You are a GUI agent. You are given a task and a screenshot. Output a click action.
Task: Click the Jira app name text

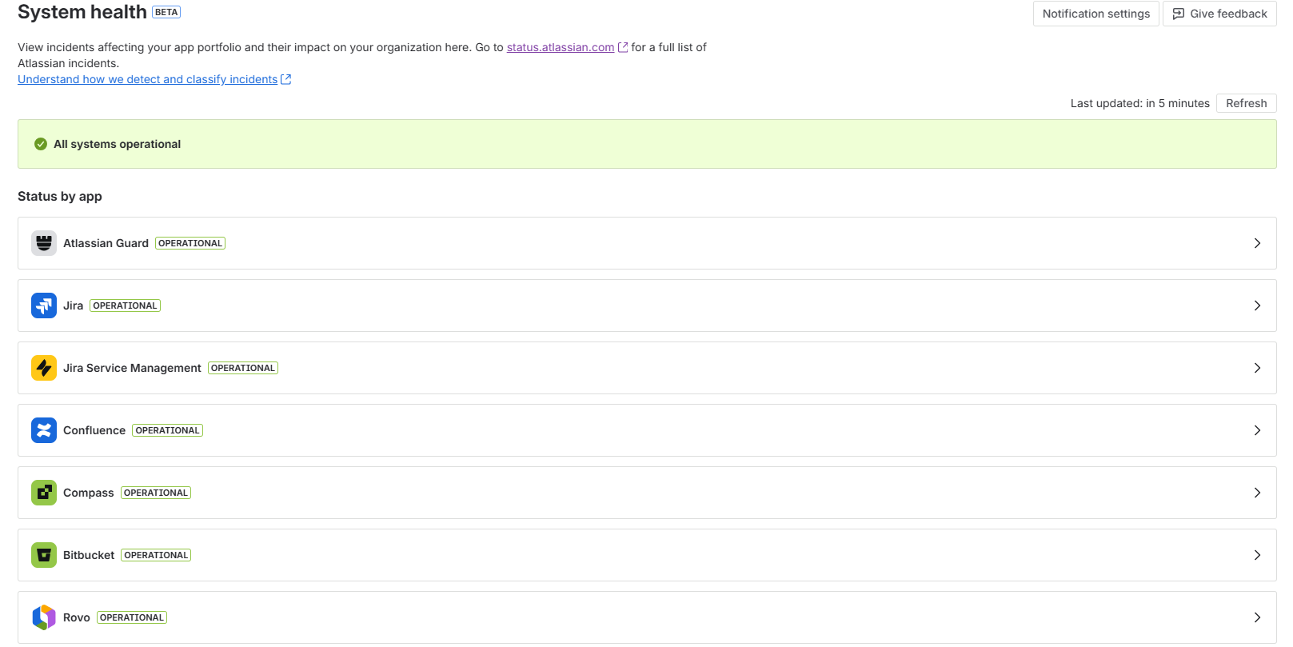(x=73, y=306)
